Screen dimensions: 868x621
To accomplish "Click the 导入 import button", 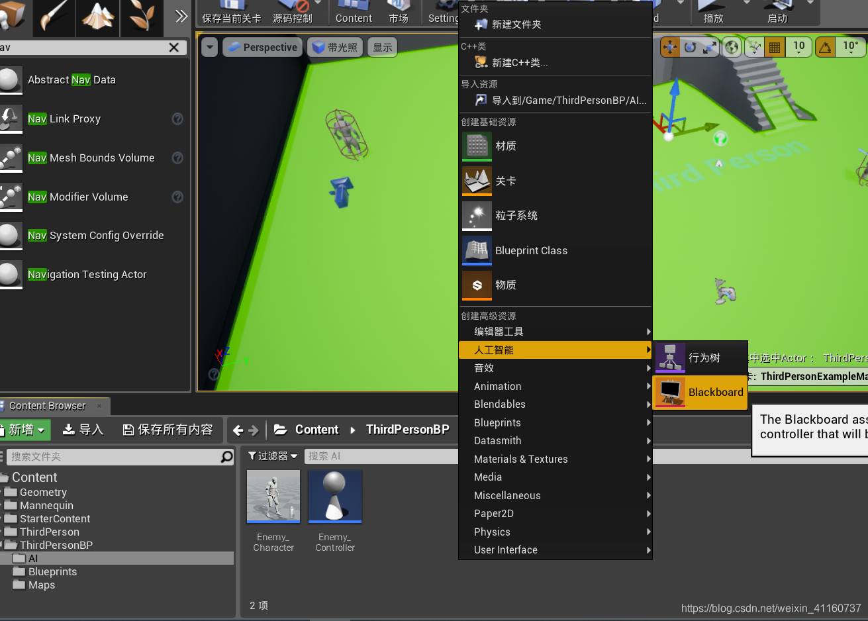I will 83,430.
